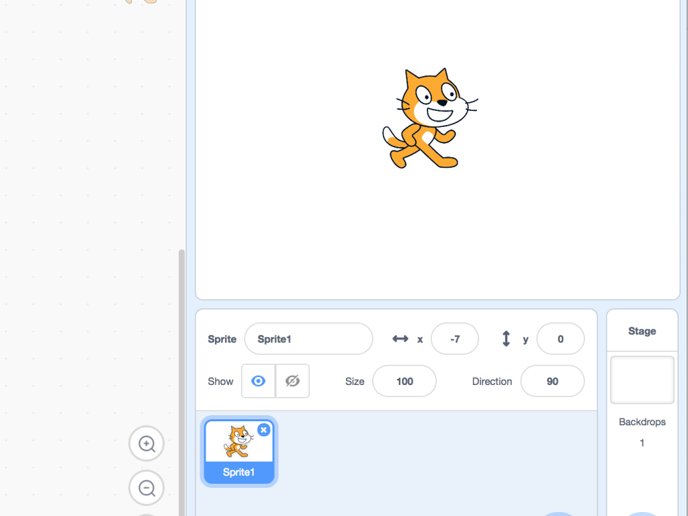Hide the sprite with crossed-eye icon
The height and width of the screenshot is (516, 688).
click(293, 381)
